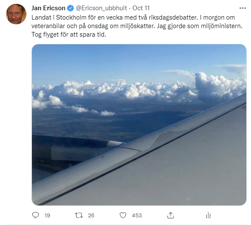Viewport: 251px width, 225px height.
Task: Open the reply icon on the tweet
Action: click(35, 215)
